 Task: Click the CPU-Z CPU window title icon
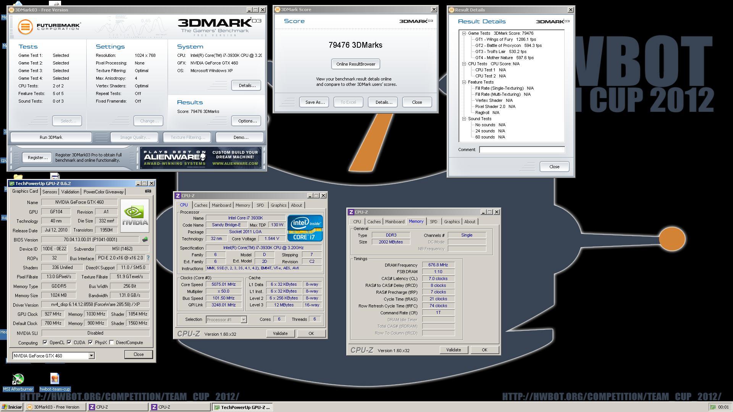click(x=178, y=196)
